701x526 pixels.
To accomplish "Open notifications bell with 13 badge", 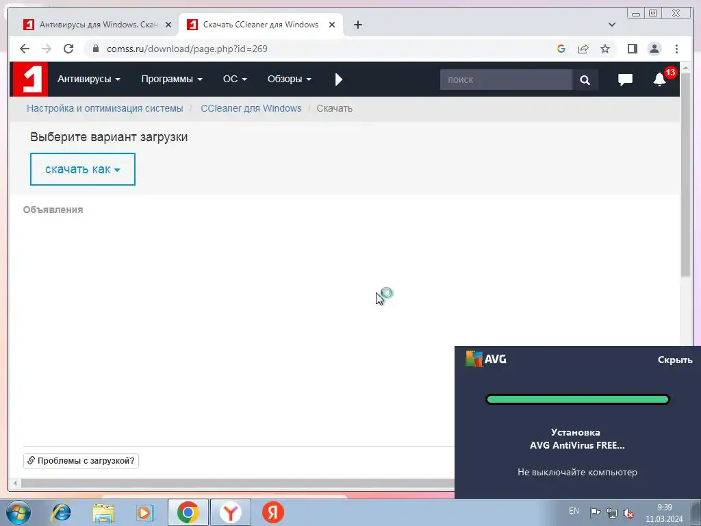I will pos(660,79).
